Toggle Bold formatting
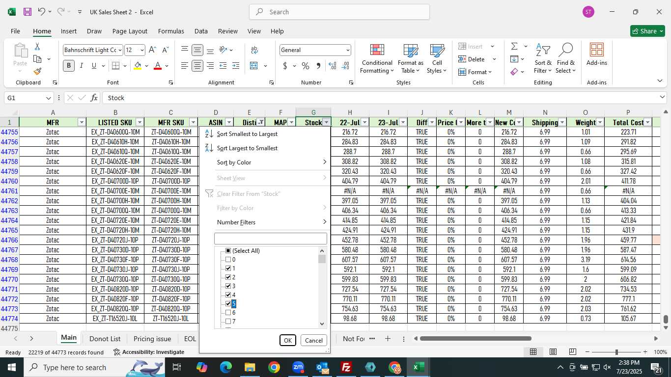Screen dimensions: 671x377 [x=69, y=66]
